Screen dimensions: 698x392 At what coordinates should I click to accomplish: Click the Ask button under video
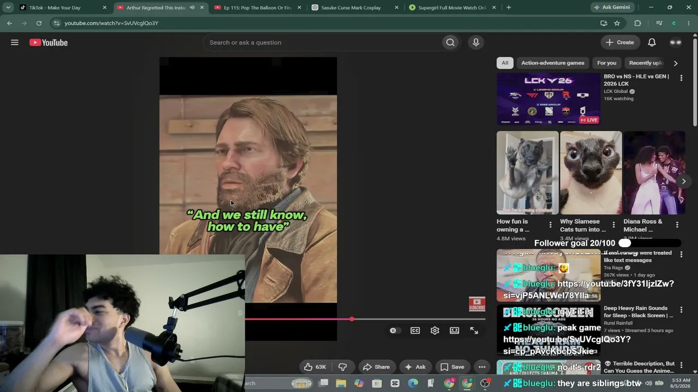414,367
